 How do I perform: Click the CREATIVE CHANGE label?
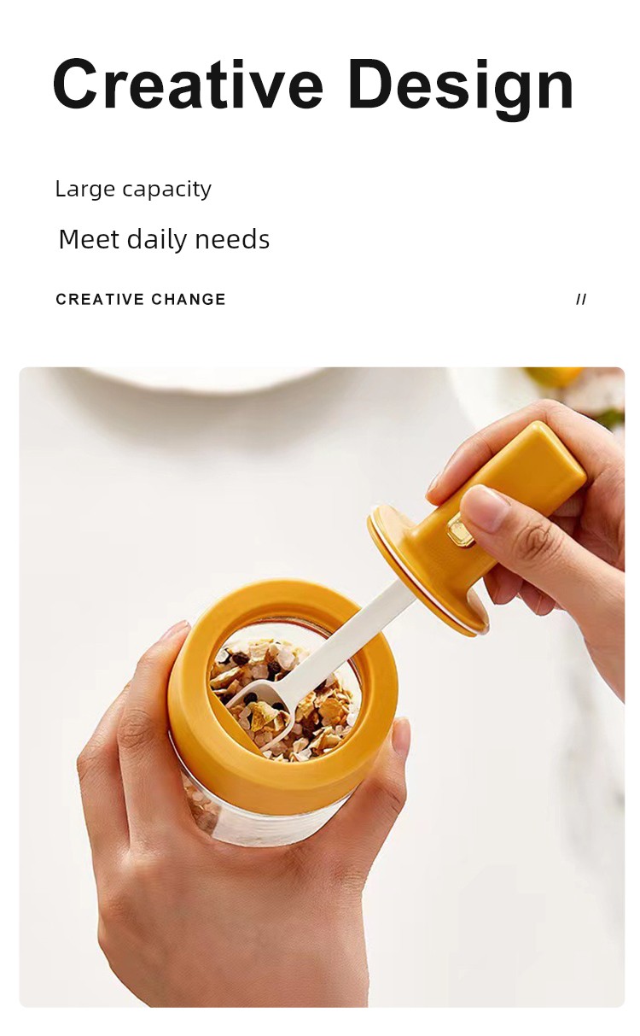click(141, 299)
